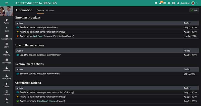Open Chat in the sidebar
Screen dimensions: 201x106
(x=7, y=101)
